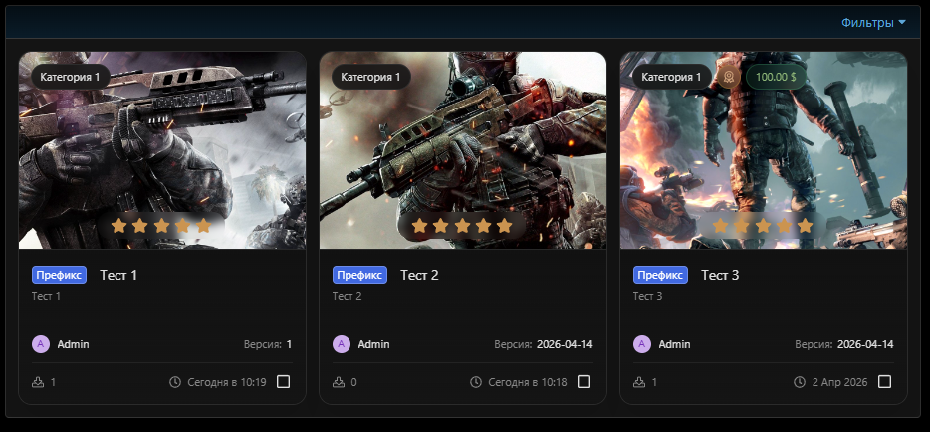Click the clock icon beside Сегодня в 10:19
930x432 pixels.
coord(175,382)
